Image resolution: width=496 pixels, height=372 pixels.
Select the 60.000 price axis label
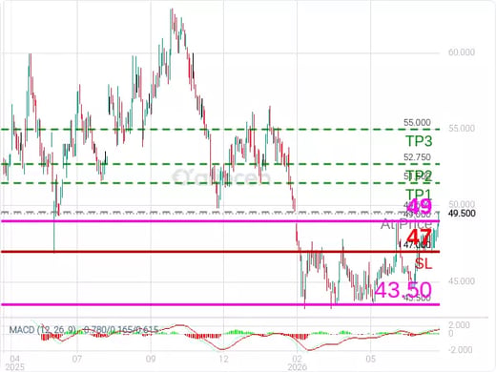(462, 52)
